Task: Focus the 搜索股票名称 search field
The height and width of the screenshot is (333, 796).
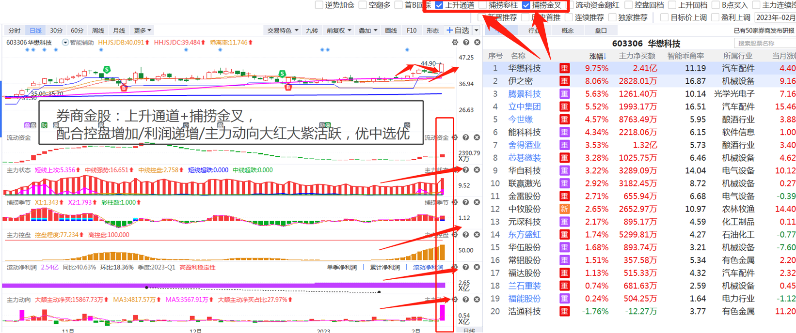Action: 765,43
